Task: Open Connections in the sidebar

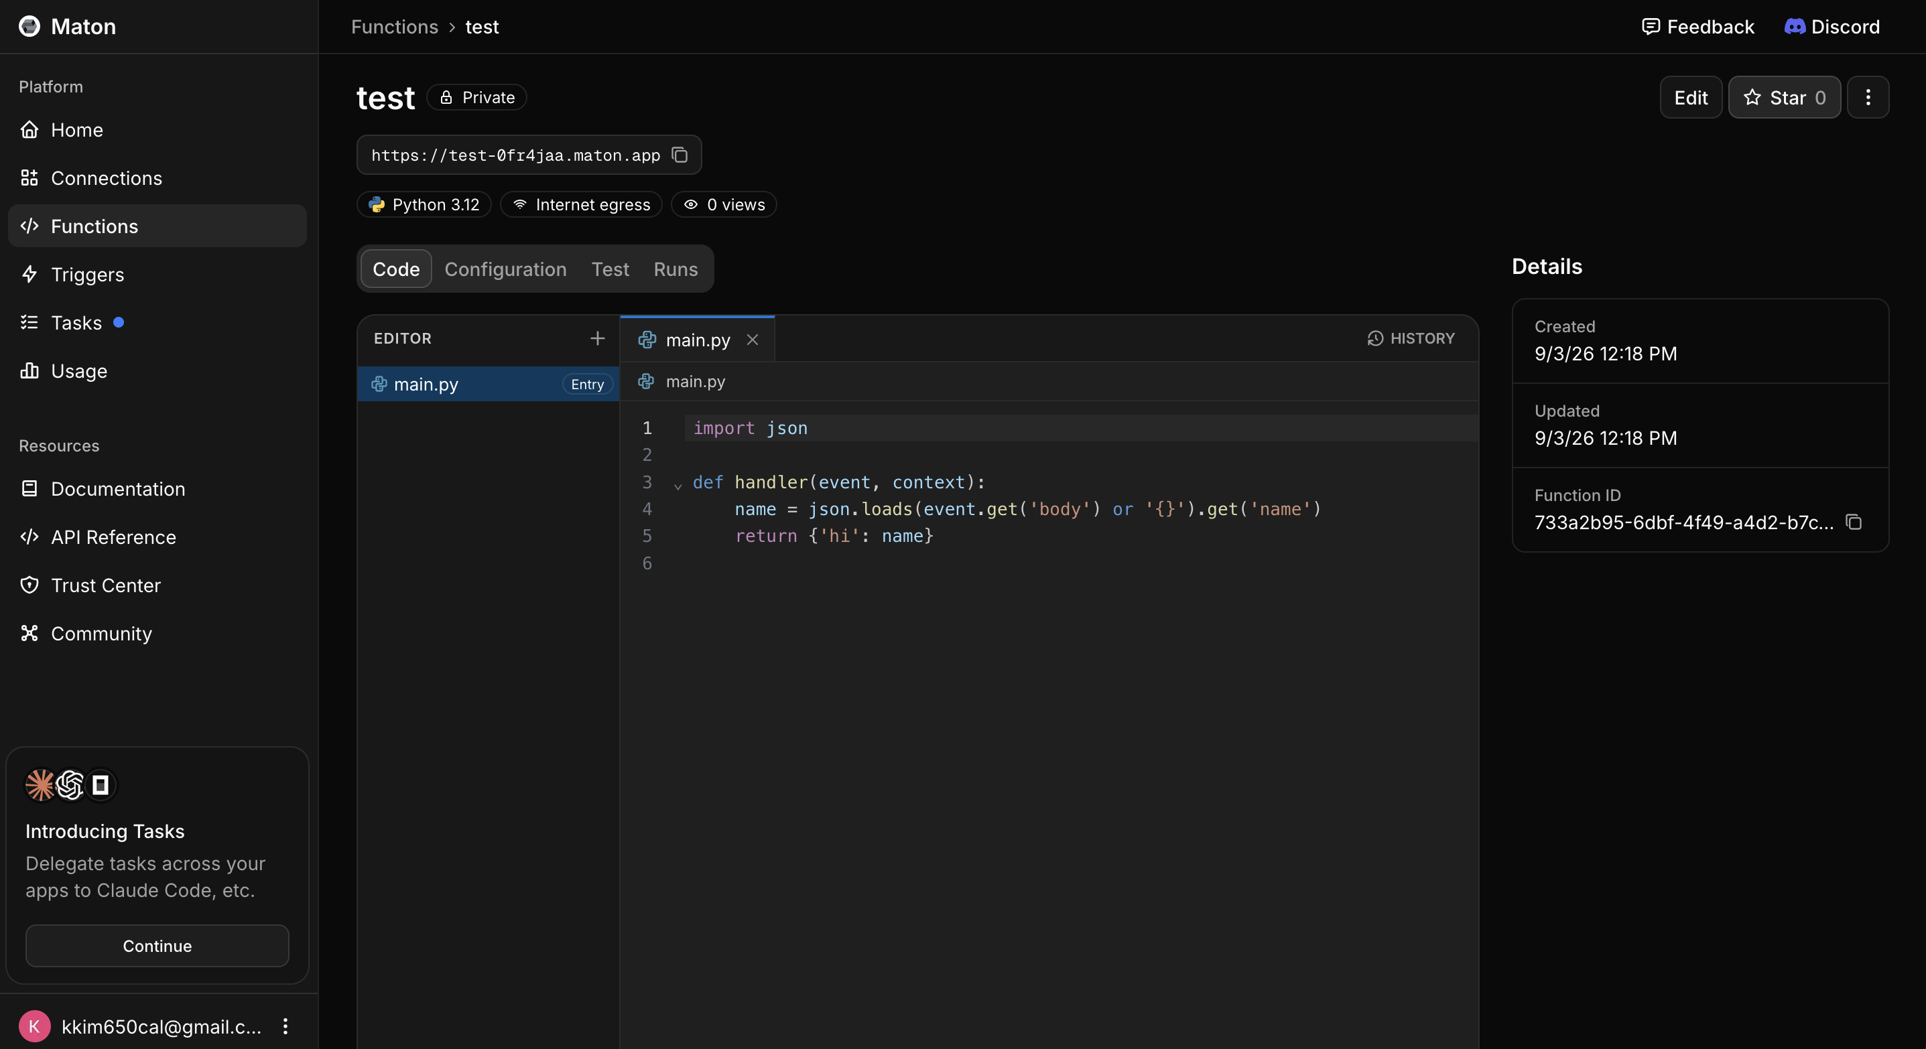Action: pos(157,178)
